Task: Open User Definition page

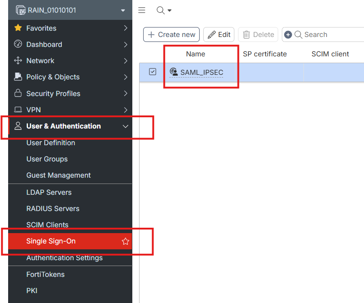Action: pos(51,143)
